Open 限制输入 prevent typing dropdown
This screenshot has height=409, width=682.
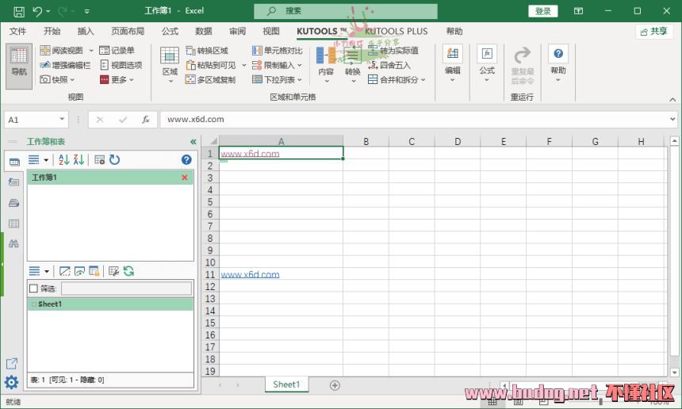click(x=277, y=65)
